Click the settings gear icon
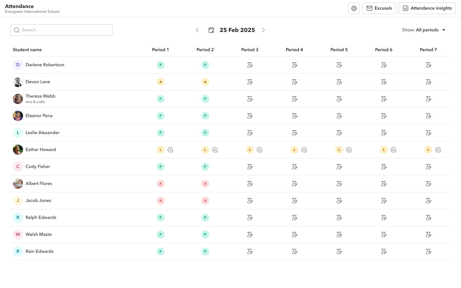This screenshot has width=461, height=288. coord(354,8)
